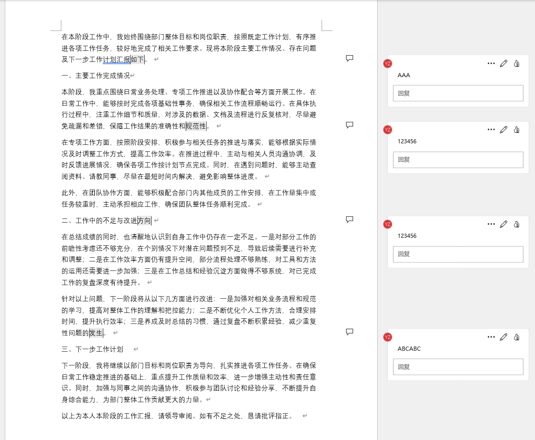This screenshot has width=535, height=440.
Task: Click the comment bubble beside the opening paragraph
Action: click(x=349, y=58)
